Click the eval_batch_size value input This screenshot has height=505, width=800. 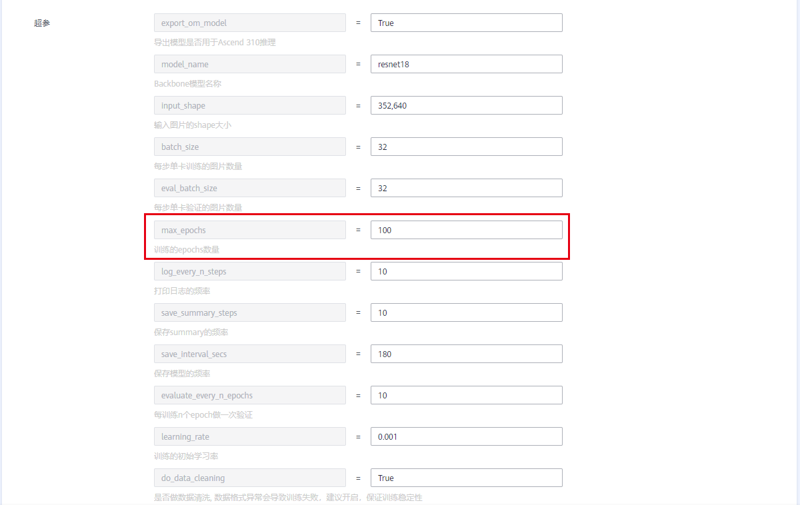466,188
